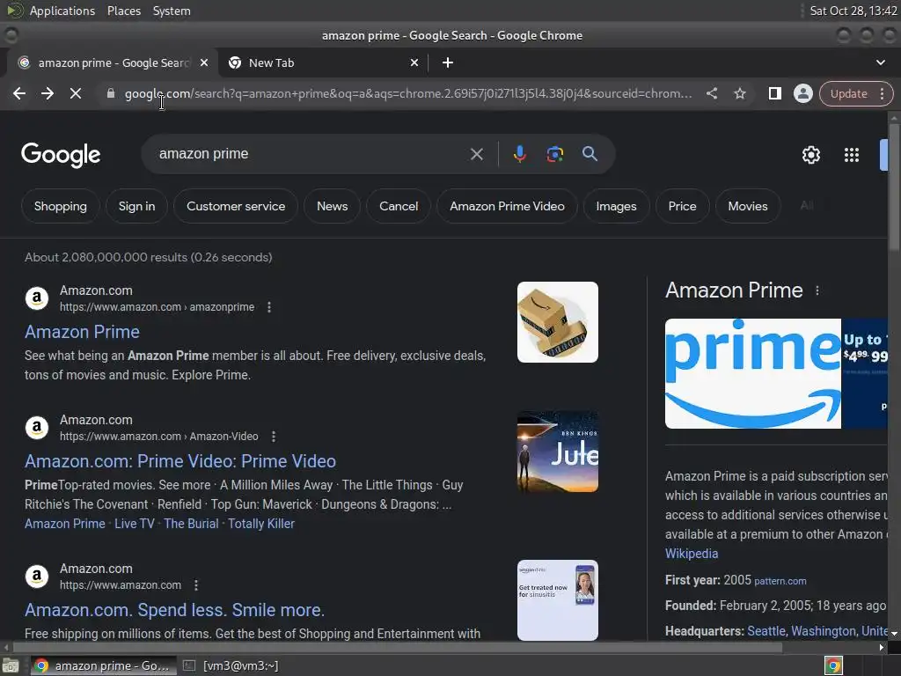Select the Sign in filter chip

click(x=136, y=206)
